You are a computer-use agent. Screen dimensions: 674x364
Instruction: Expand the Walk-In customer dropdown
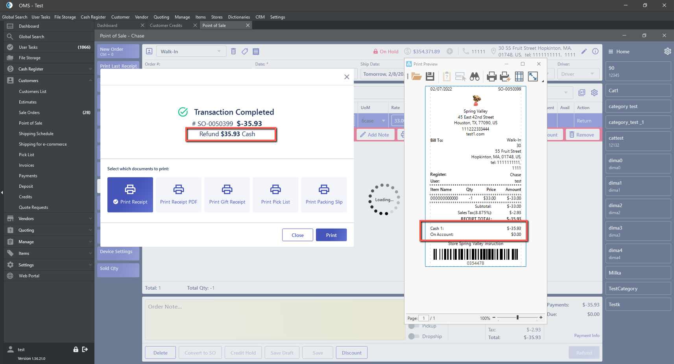pyautogui.click(x=219, y=52)
